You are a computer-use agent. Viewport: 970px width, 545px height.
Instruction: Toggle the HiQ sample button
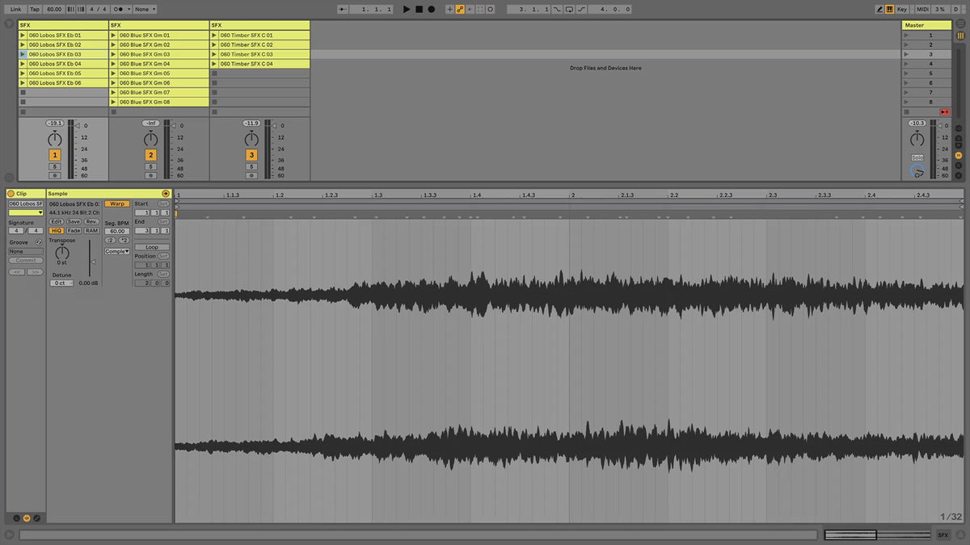(57, 231)
